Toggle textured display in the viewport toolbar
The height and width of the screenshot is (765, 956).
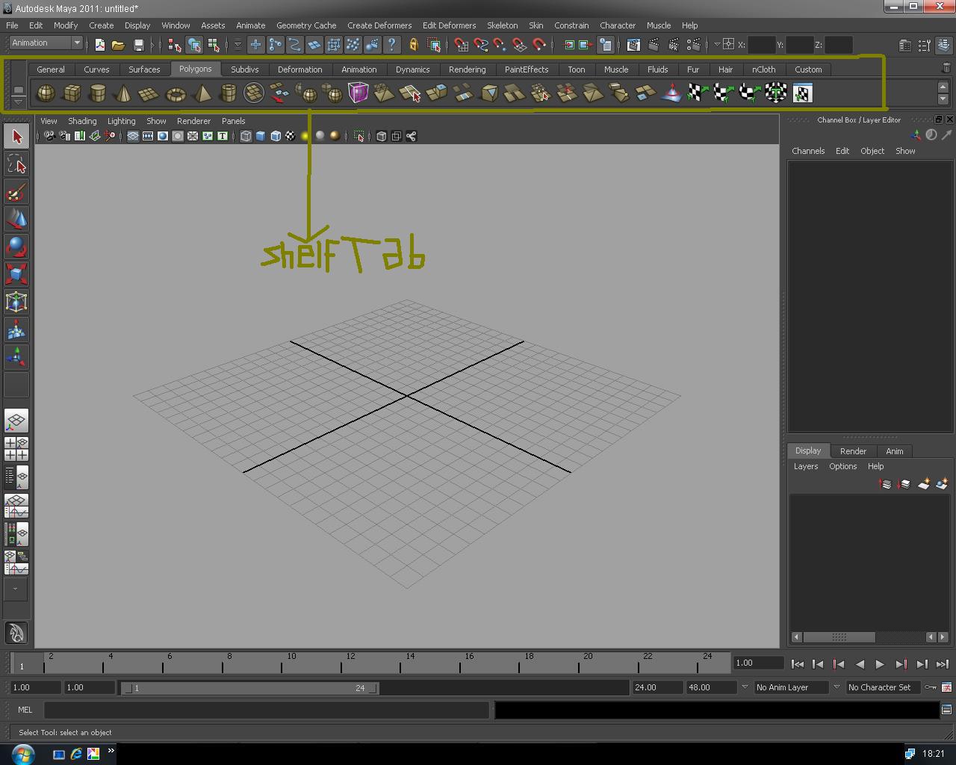pos(274,136)
